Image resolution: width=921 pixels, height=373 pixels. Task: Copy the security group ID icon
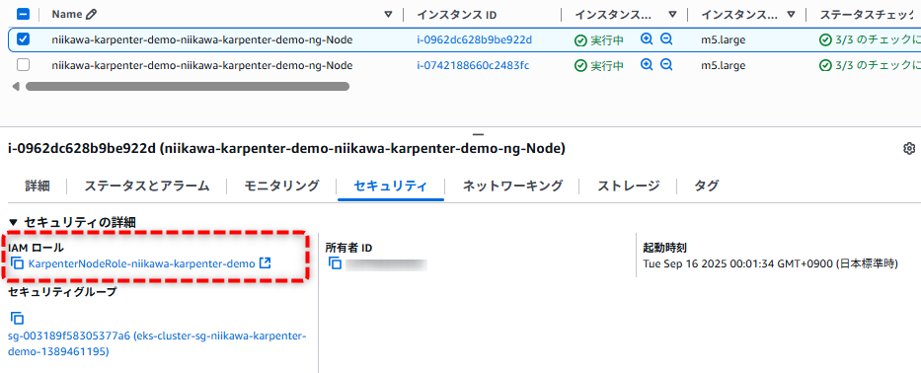coord(18,319)
